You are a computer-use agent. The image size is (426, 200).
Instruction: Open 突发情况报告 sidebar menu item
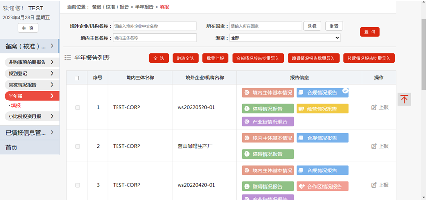[x=32, y=85]
